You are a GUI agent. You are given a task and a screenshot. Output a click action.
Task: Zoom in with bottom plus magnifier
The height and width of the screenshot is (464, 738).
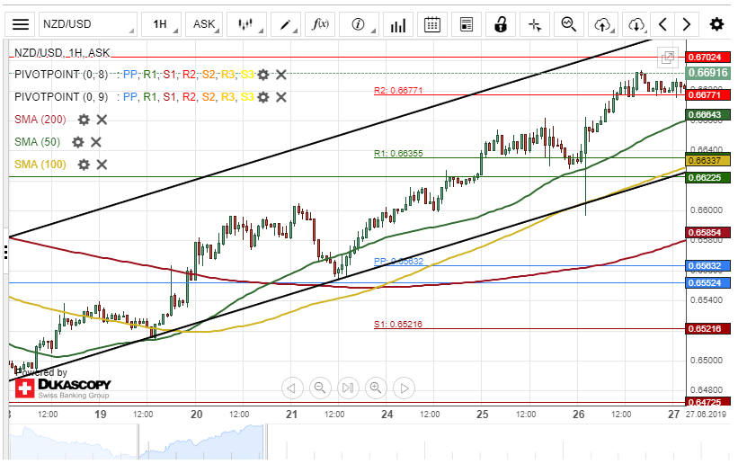[376, 388]
